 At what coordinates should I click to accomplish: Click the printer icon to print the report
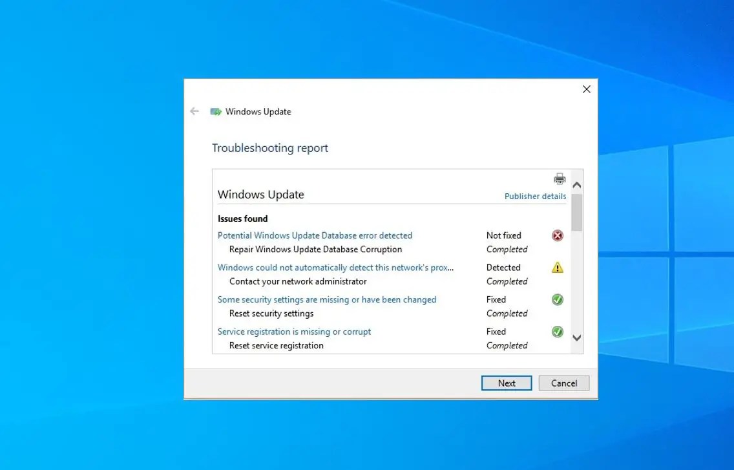(559, 178)
